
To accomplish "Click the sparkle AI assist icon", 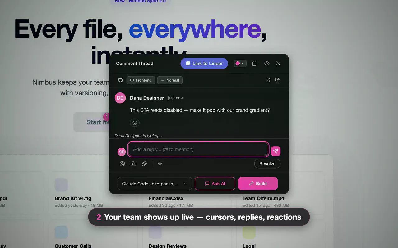I will [x=160, y=164].
